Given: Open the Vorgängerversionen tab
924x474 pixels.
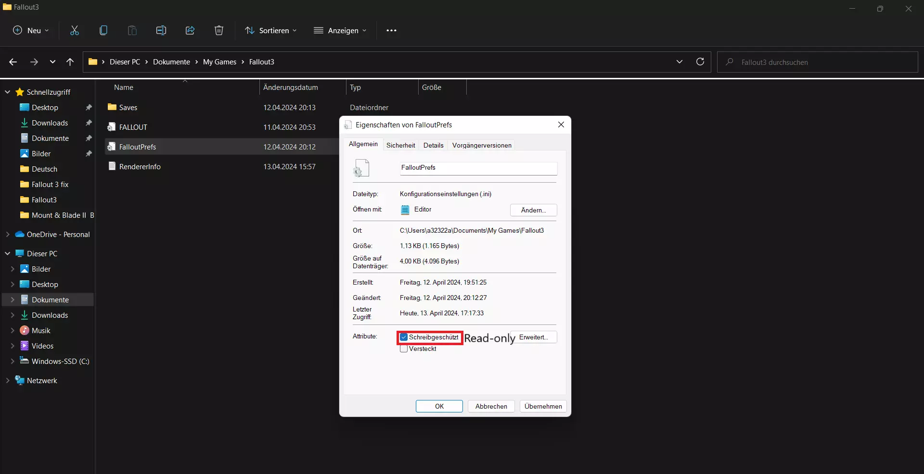Looking at the screenshot, I should (x=482, y=145).
